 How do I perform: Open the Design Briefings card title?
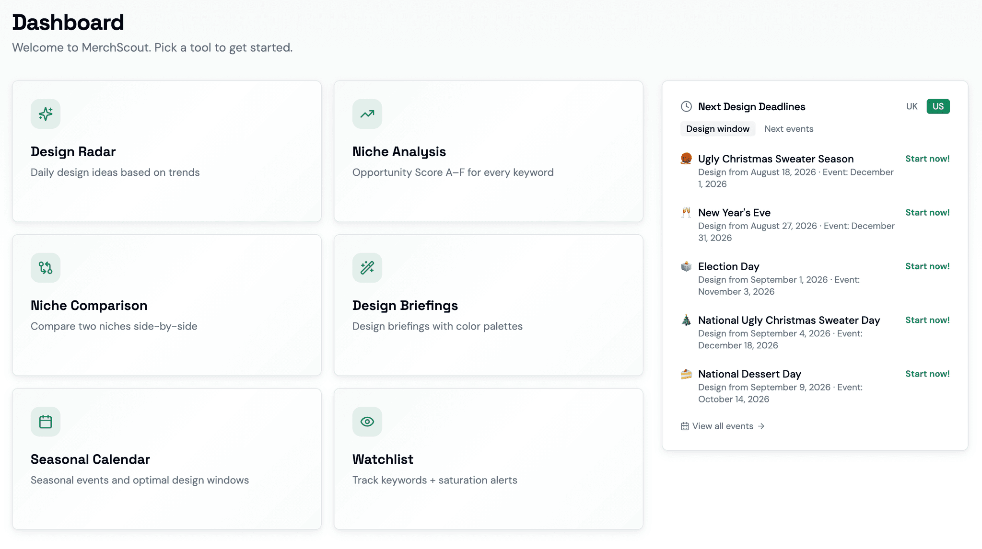point(405,306)
